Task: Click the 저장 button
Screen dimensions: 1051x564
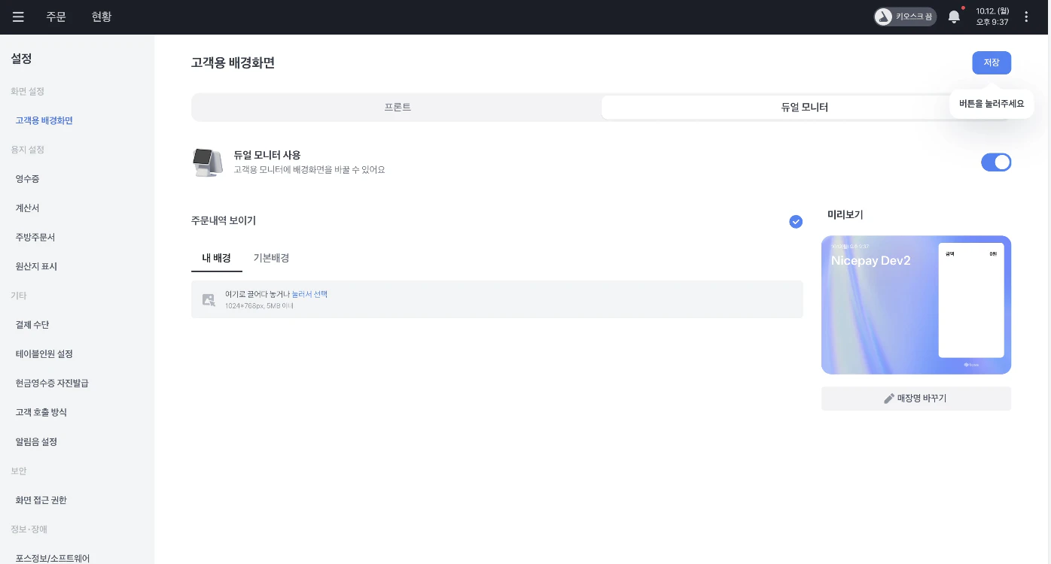Action: [992, 62]
